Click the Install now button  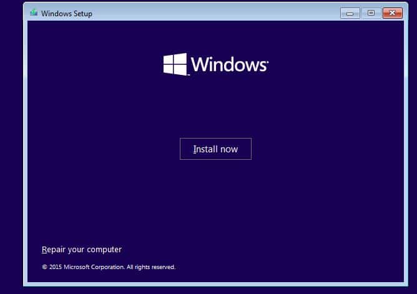coord(215,149)
